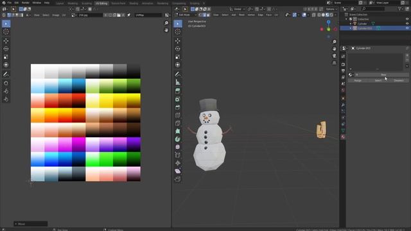Toggle visibility eye for Collection

tap(407, 19)
